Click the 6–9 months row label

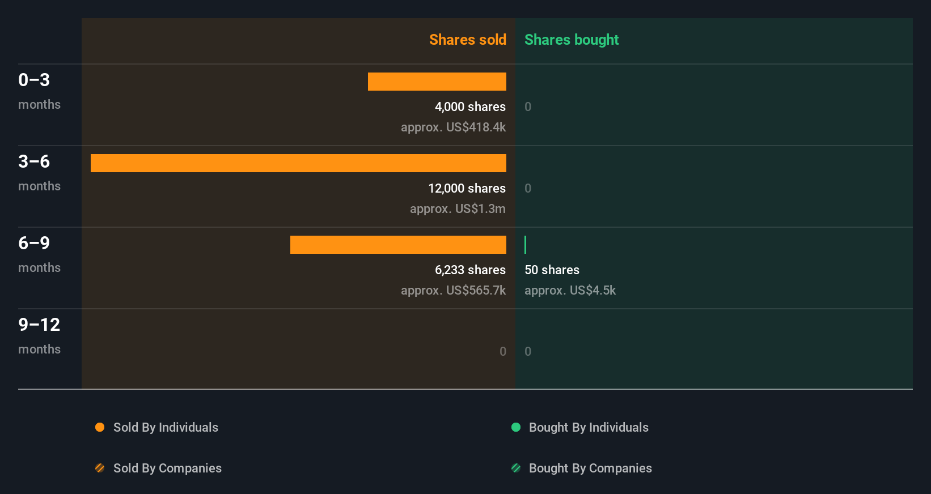pyautogui.click(x=39, y=254)
